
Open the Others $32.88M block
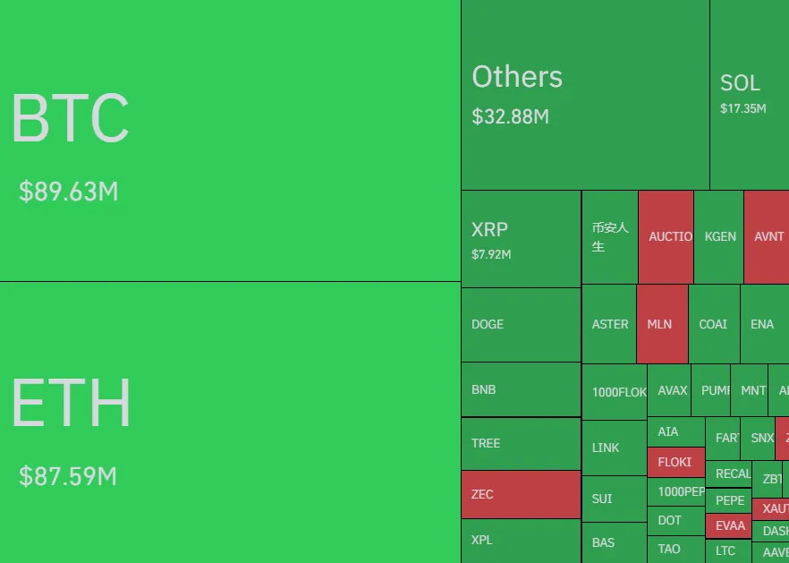pyautogui.click(x=585, y=94)
